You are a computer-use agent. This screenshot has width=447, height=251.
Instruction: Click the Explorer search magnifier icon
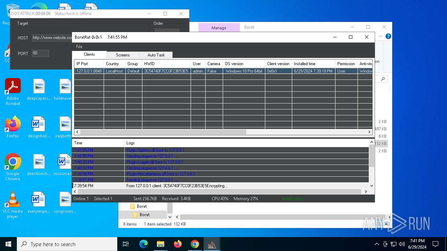pos(383,79)
